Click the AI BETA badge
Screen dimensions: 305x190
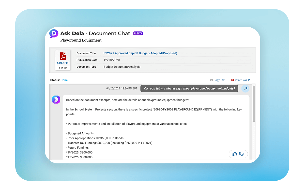coord(138,33)
